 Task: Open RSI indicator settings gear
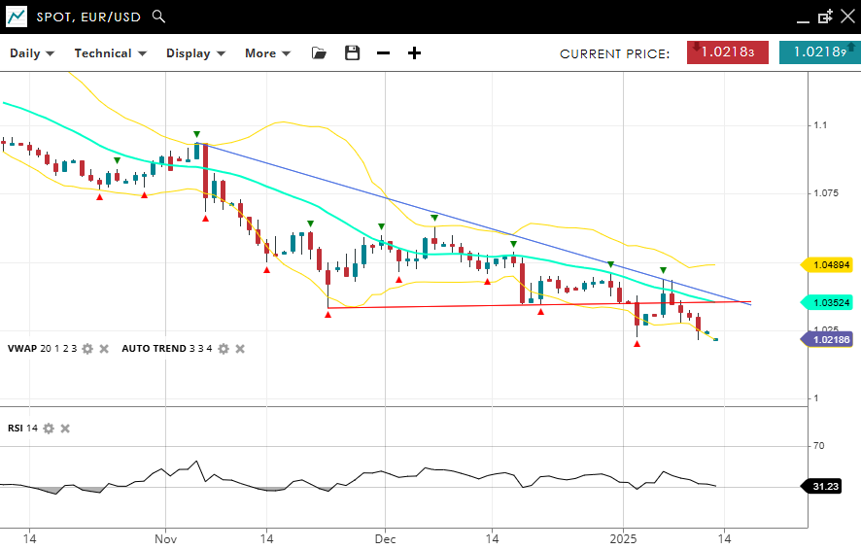tap(49, 429)
